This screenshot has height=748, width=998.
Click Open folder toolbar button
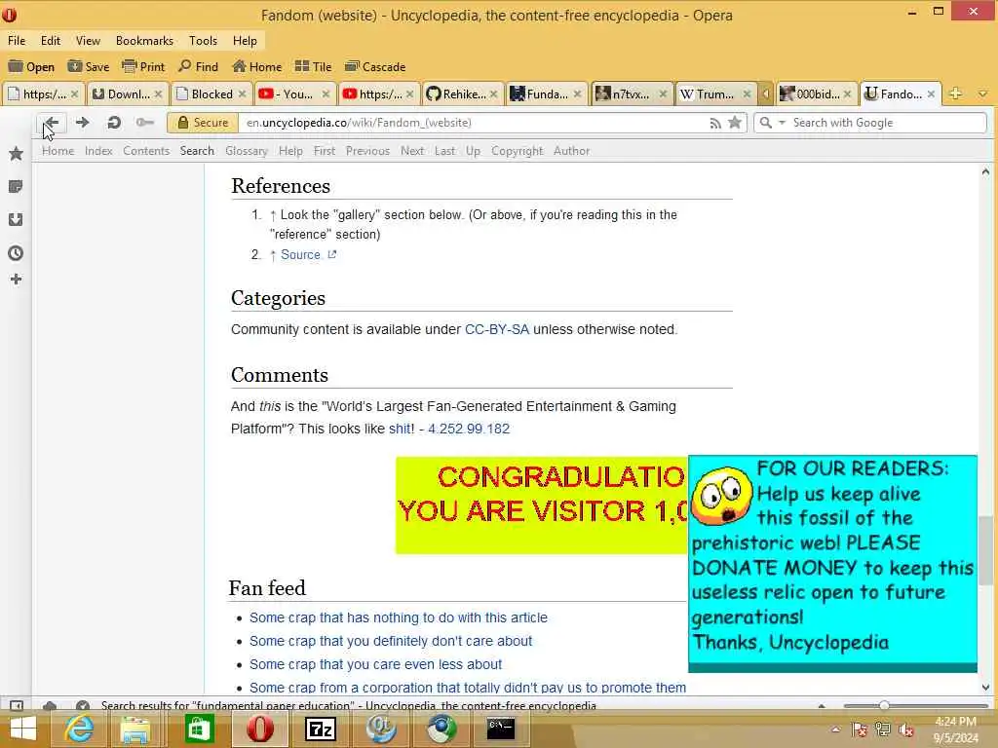point(32,67)
